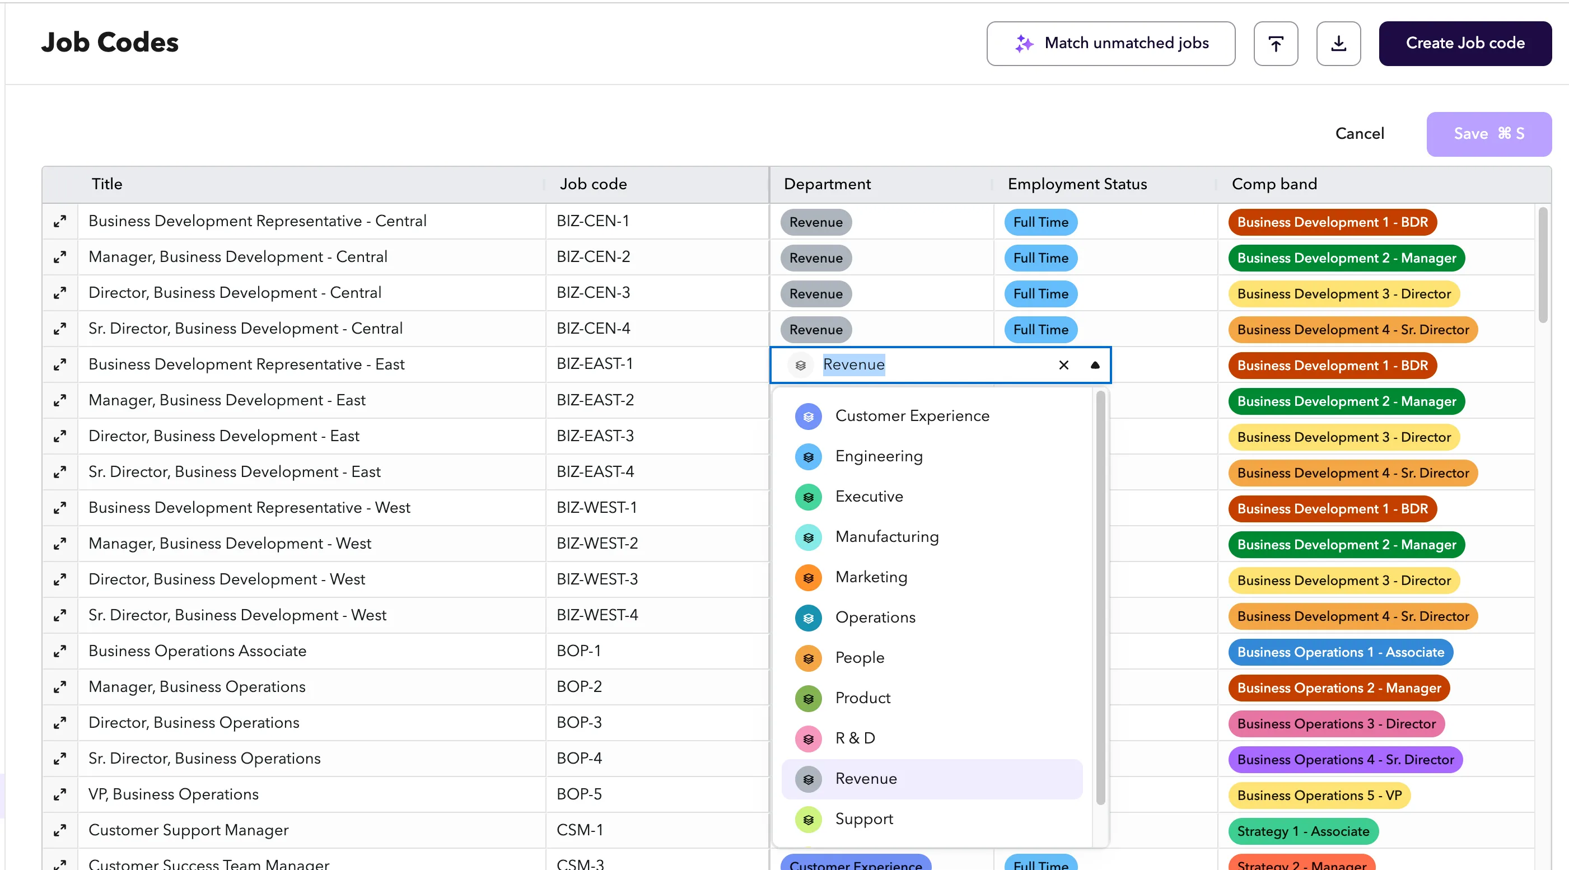The width and height of the screenshot is (1569, 870).
Task: Open Full Time tag for BIZ-CEN-2 row
Action: 1040,258
